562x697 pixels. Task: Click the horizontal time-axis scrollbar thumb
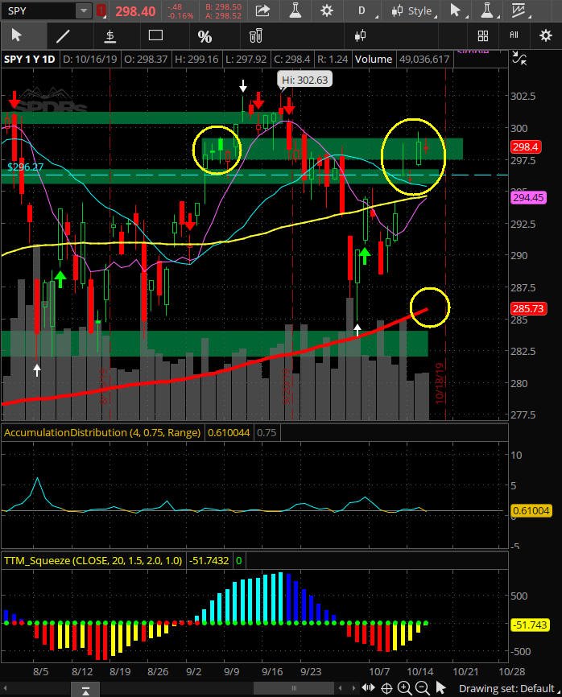pyautogui.click(x=293, y=688)
